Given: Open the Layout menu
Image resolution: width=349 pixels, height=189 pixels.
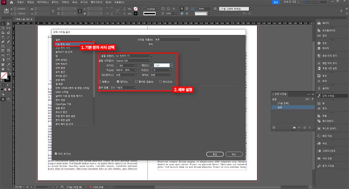Looking at the screenshot, I should click(x=43, y=2).
